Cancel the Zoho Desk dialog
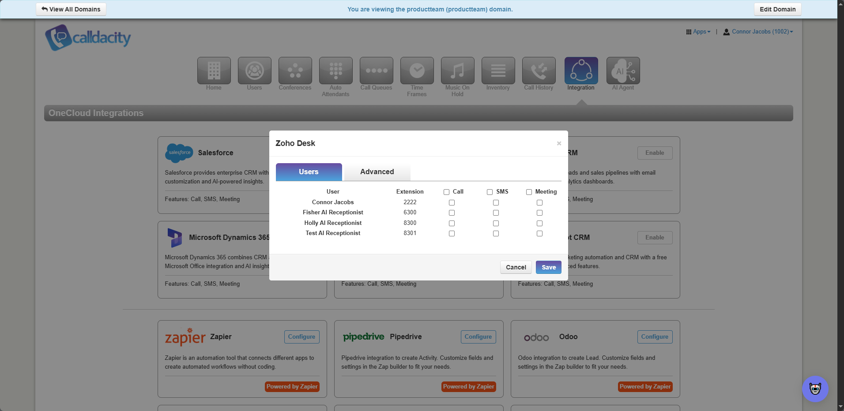Image resolution: width=844 pixels, height=411 pixels. coord(516,267)
